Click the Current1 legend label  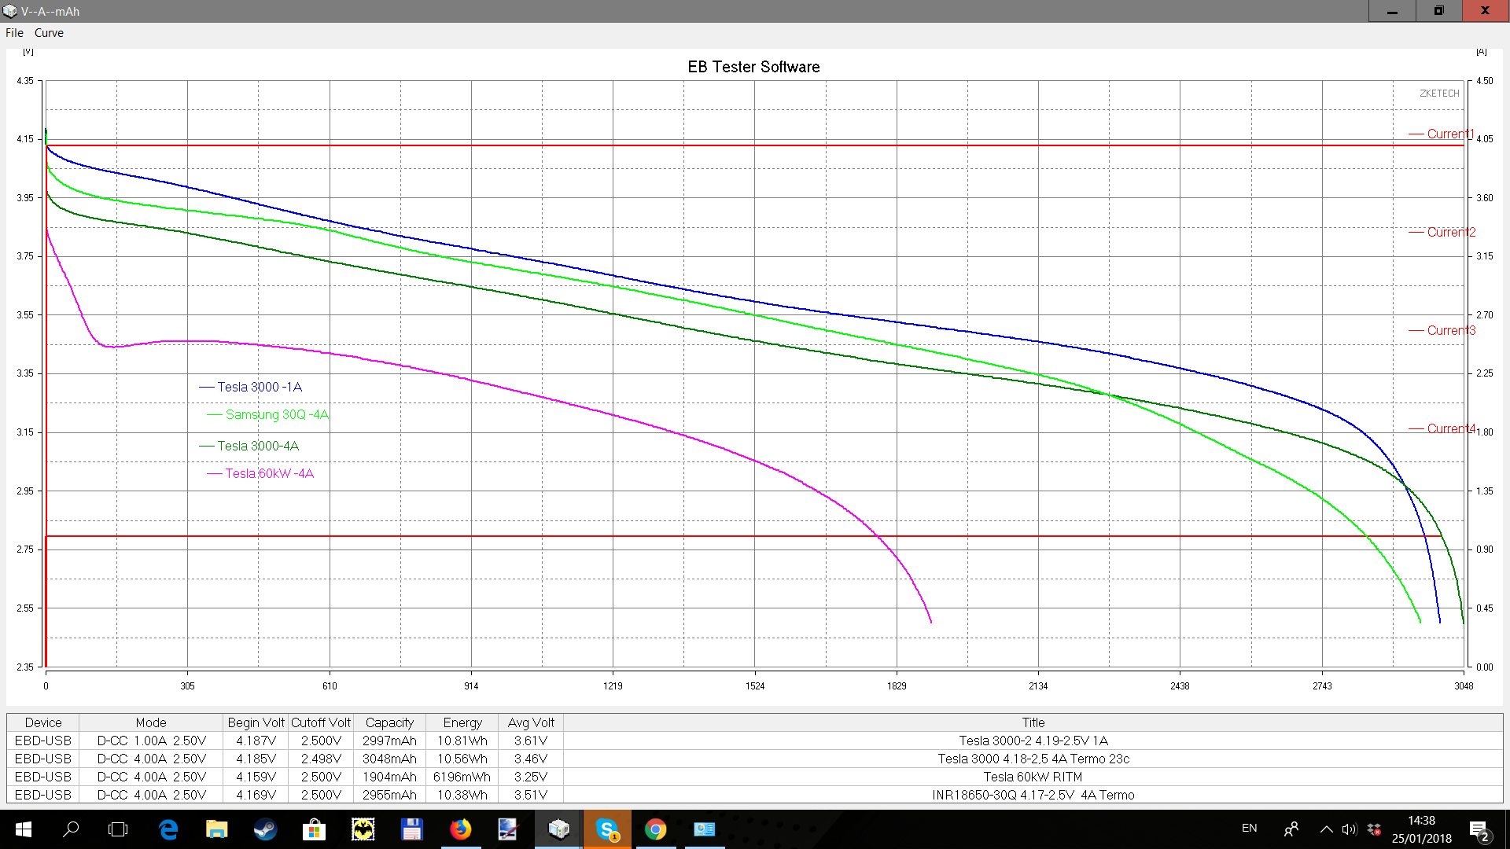click(1449, 134)
